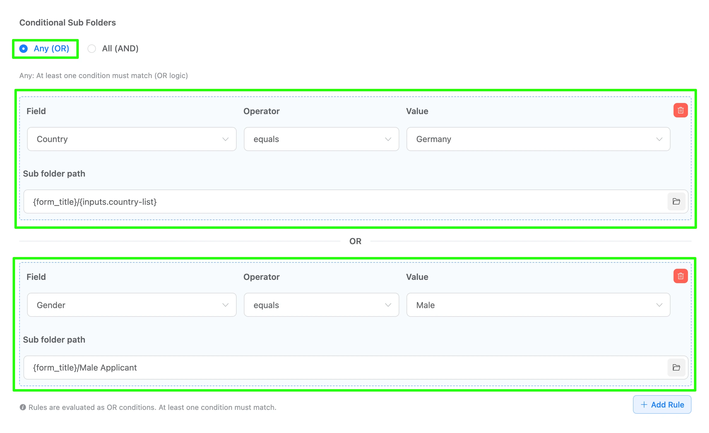This screenshot has width=709, height=433.
Task: Click the info icon beside rules note
Action: click(23, 407)
